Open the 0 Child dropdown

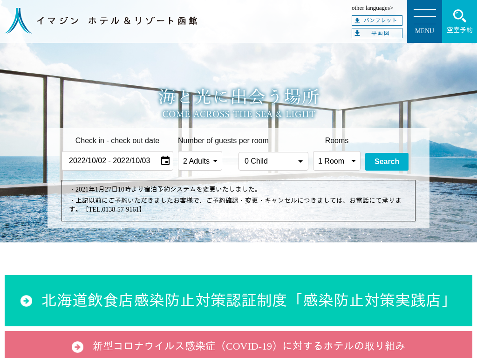[x=273, y=161]
